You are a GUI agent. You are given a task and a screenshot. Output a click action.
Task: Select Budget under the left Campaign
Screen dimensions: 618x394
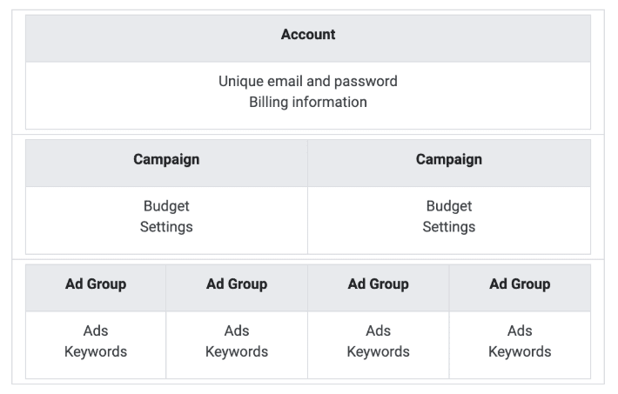click(166, 207)
